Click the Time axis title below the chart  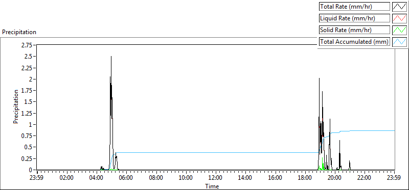212,186
